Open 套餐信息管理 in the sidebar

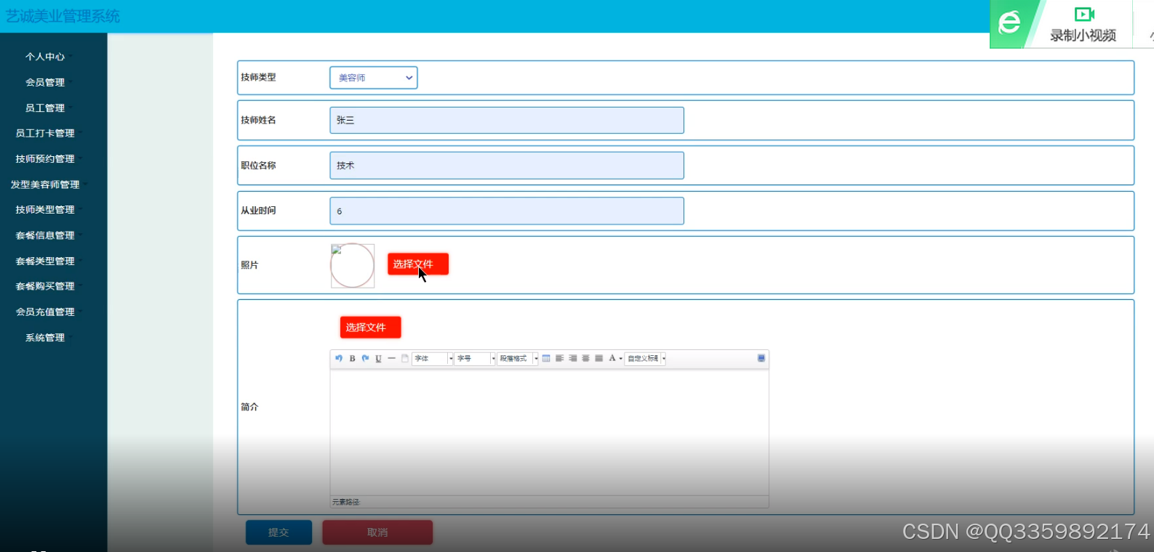click(x=45, y=235)
